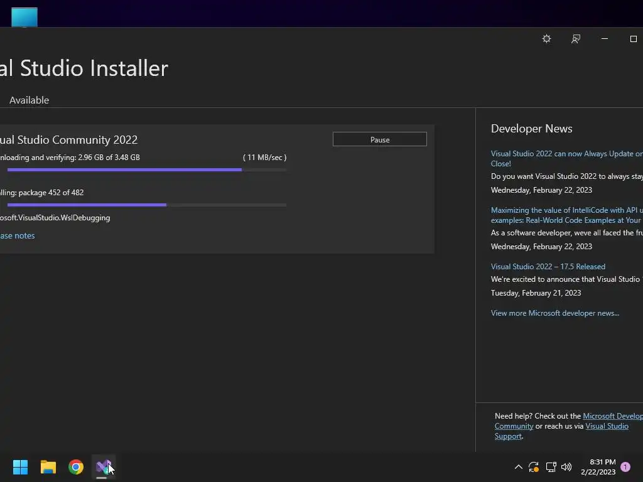This screenshot has width=643, height=482.
Task: Open the blue desktop icon above the window
Action: click(x=24, y=17)
